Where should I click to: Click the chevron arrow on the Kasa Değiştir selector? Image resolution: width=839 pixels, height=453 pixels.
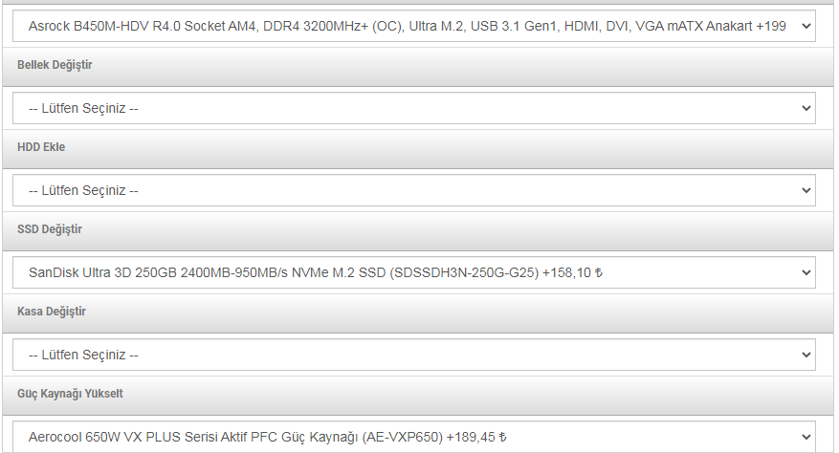[x=804, y=356]
